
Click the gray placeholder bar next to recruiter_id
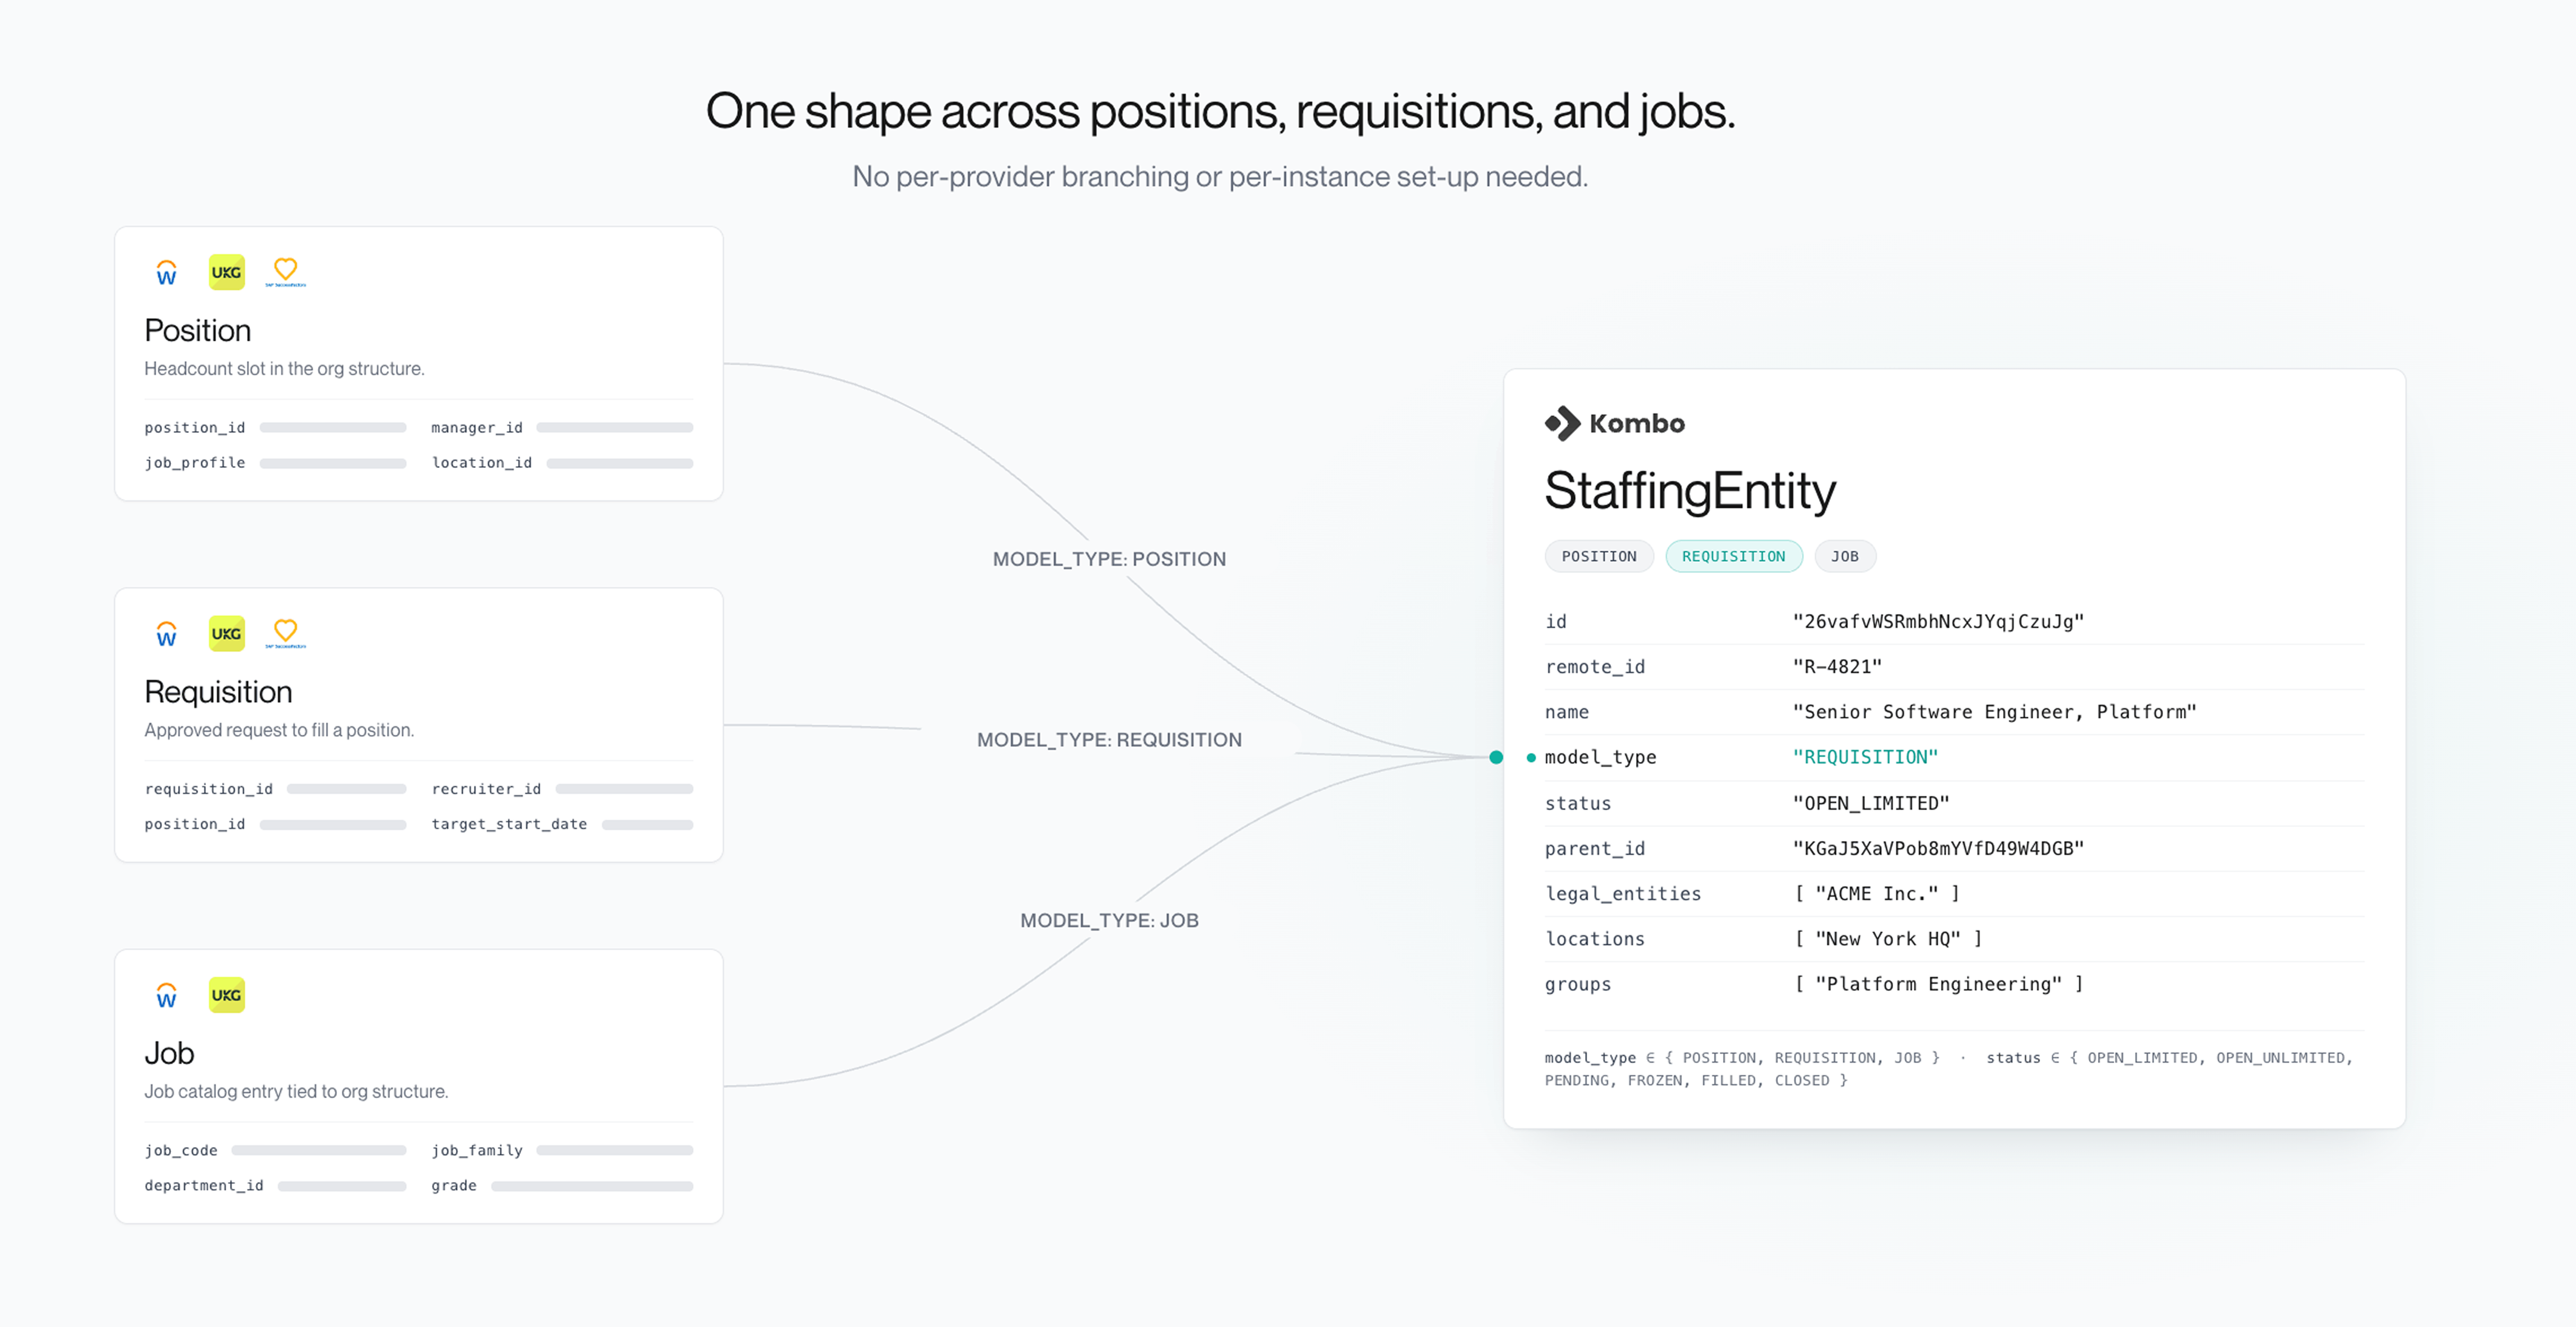[x=624, y=789]
